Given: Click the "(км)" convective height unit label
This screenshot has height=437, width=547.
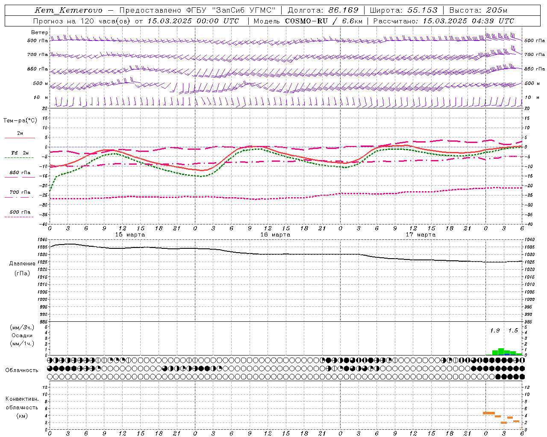Looking at the screenshot, I should (x=22, y=416).
